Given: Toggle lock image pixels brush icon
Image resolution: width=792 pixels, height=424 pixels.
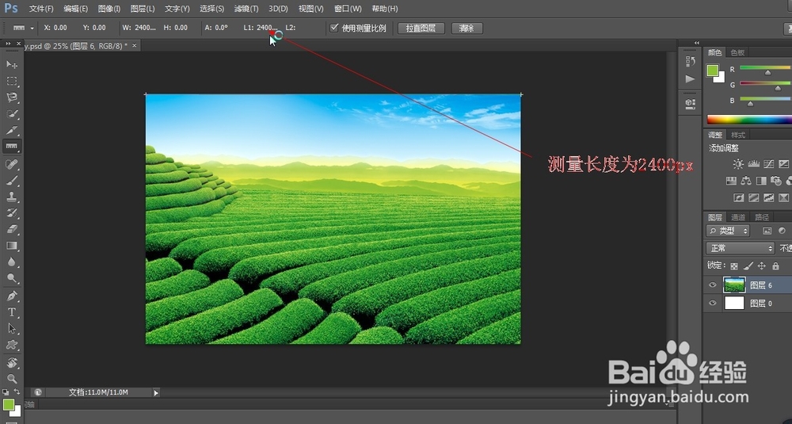Looking at the screenshot, I should point(748,265).
